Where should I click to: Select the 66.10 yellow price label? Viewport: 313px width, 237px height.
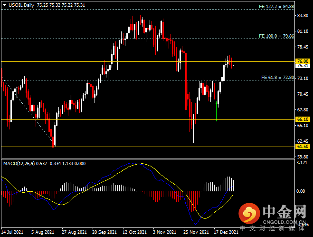(303, 119)
